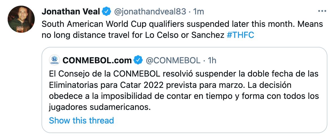
Task: Click the CONMEBOL logo avatar
Action: 54,60
